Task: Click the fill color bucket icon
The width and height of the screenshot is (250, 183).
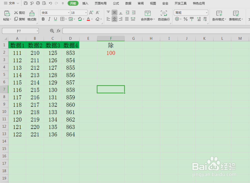Action: (x=80, y=19)
